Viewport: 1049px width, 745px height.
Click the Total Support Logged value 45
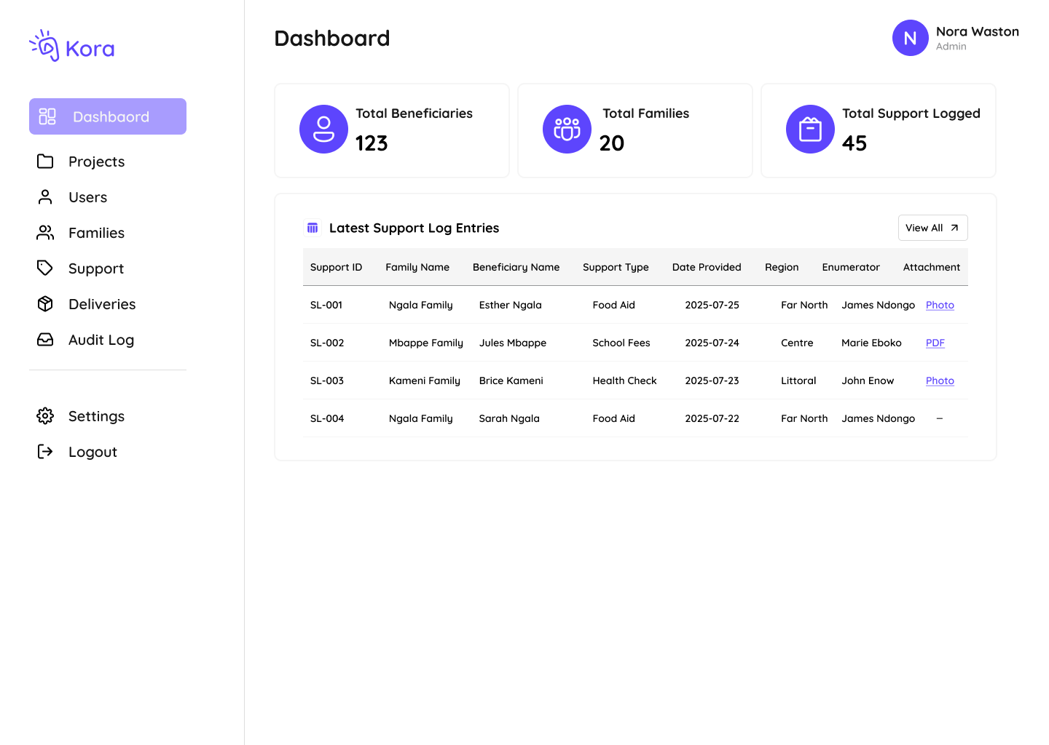pyautogui.click(x=854, y=143)
